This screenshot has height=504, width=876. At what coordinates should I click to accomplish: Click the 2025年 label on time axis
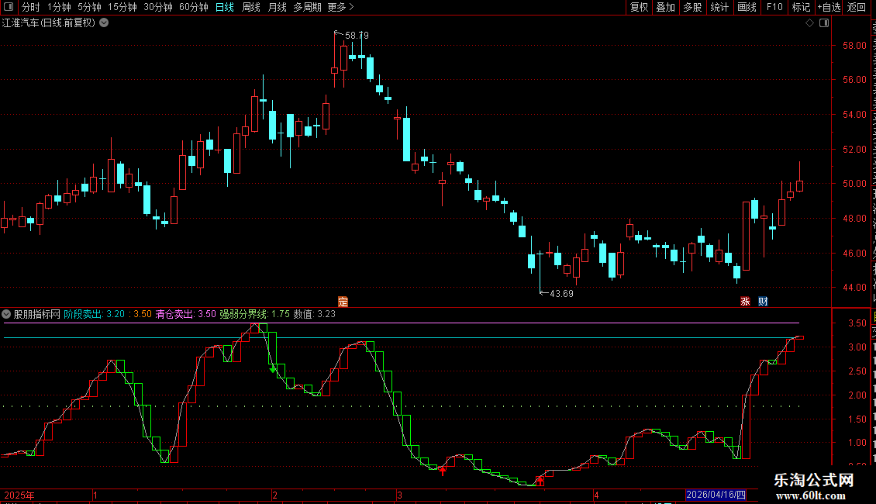point(19,495)
